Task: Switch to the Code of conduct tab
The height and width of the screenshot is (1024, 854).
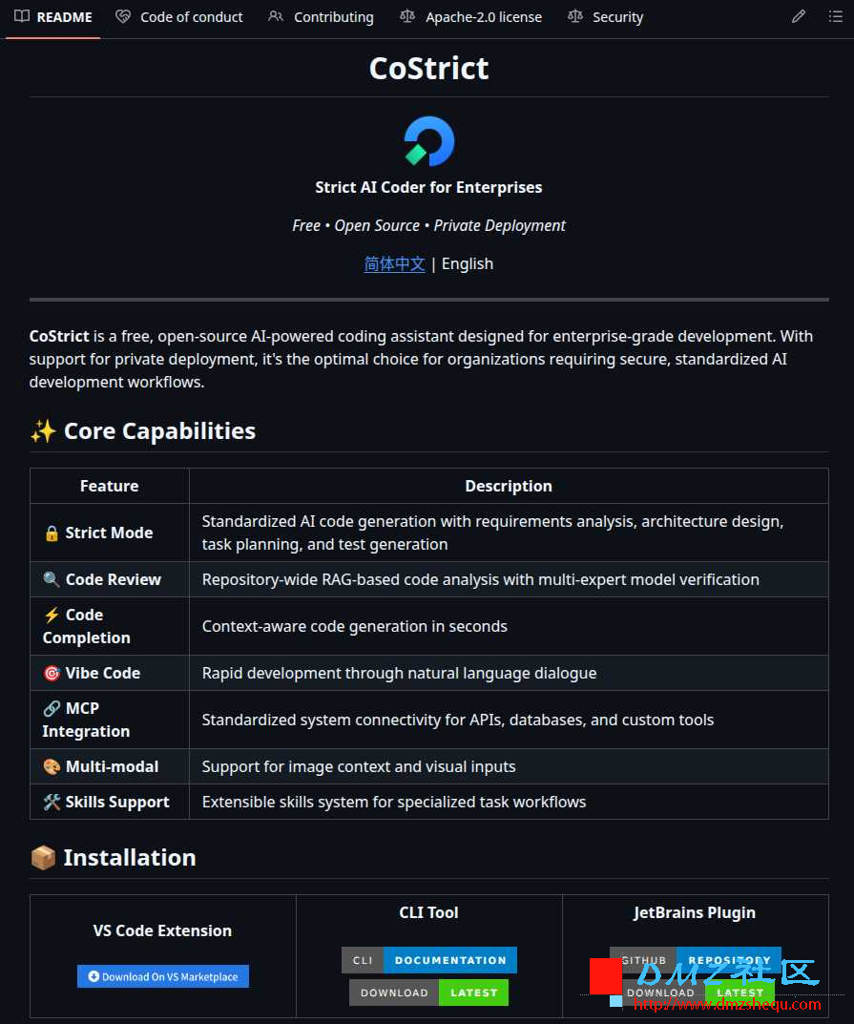Action: tap(191, 17)
